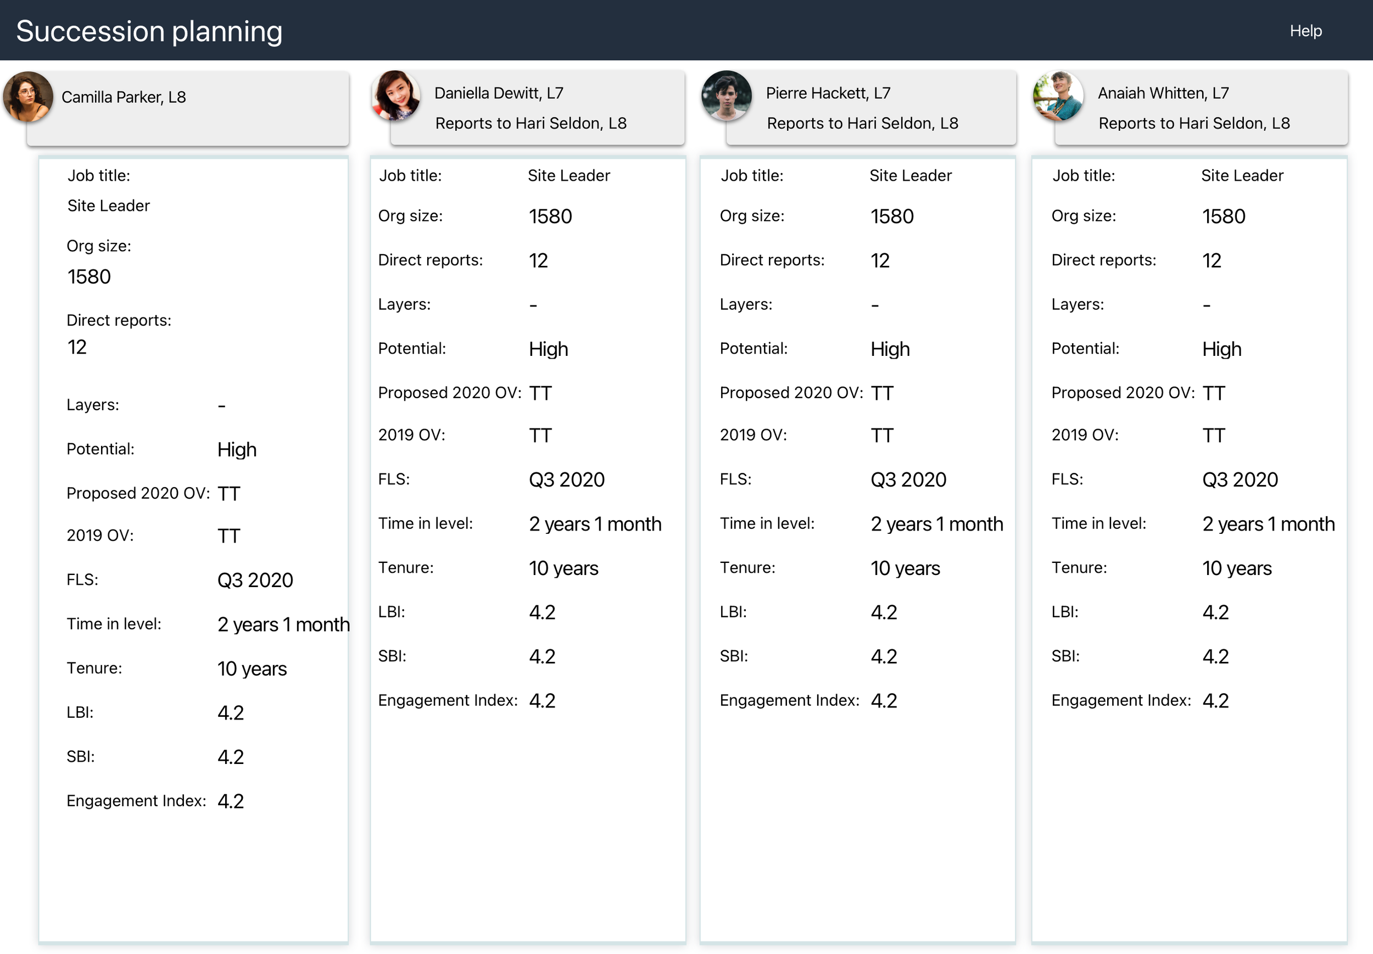Click Daniella's Potential value High
1373x954 pixels.
(548, 349)
